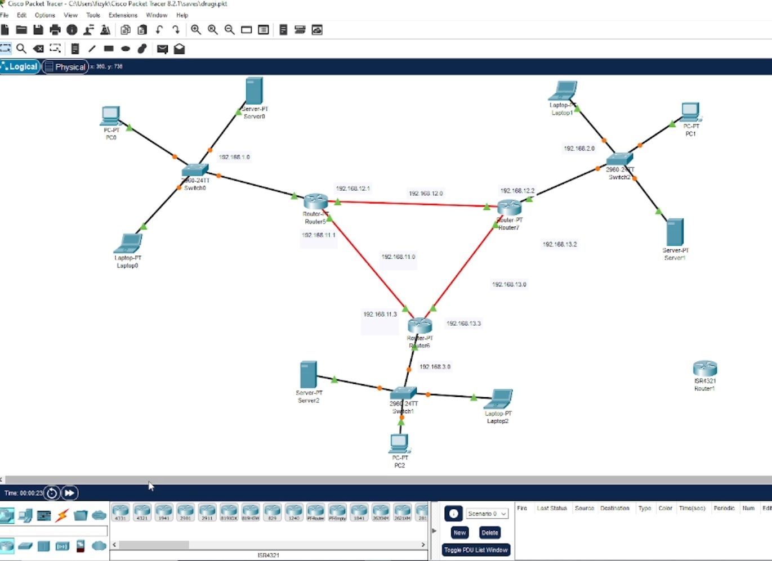This screenshot has height=561, width=772.
Task: Open the Edit menu
Action: coord(22,15)
